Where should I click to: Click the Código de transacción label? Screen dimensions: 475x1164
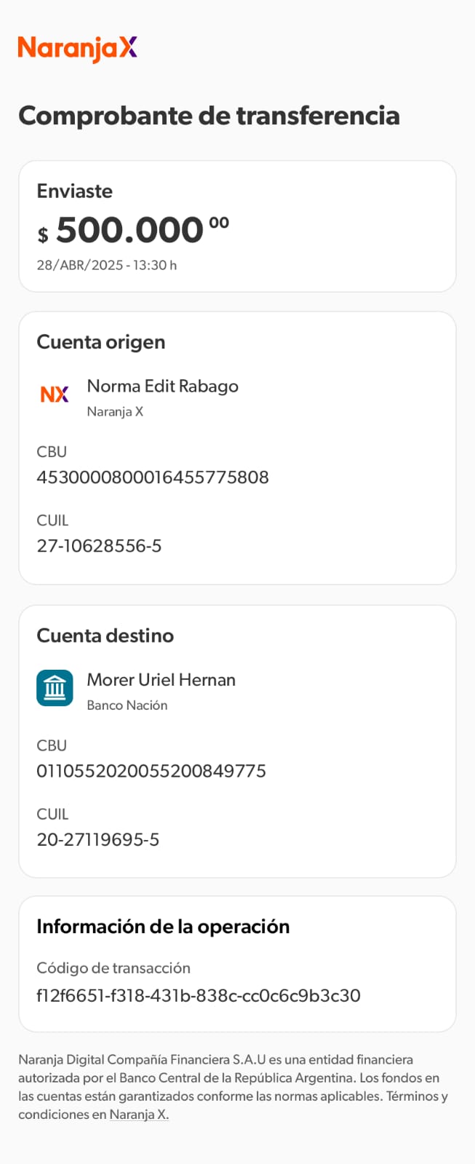(113, 968)
